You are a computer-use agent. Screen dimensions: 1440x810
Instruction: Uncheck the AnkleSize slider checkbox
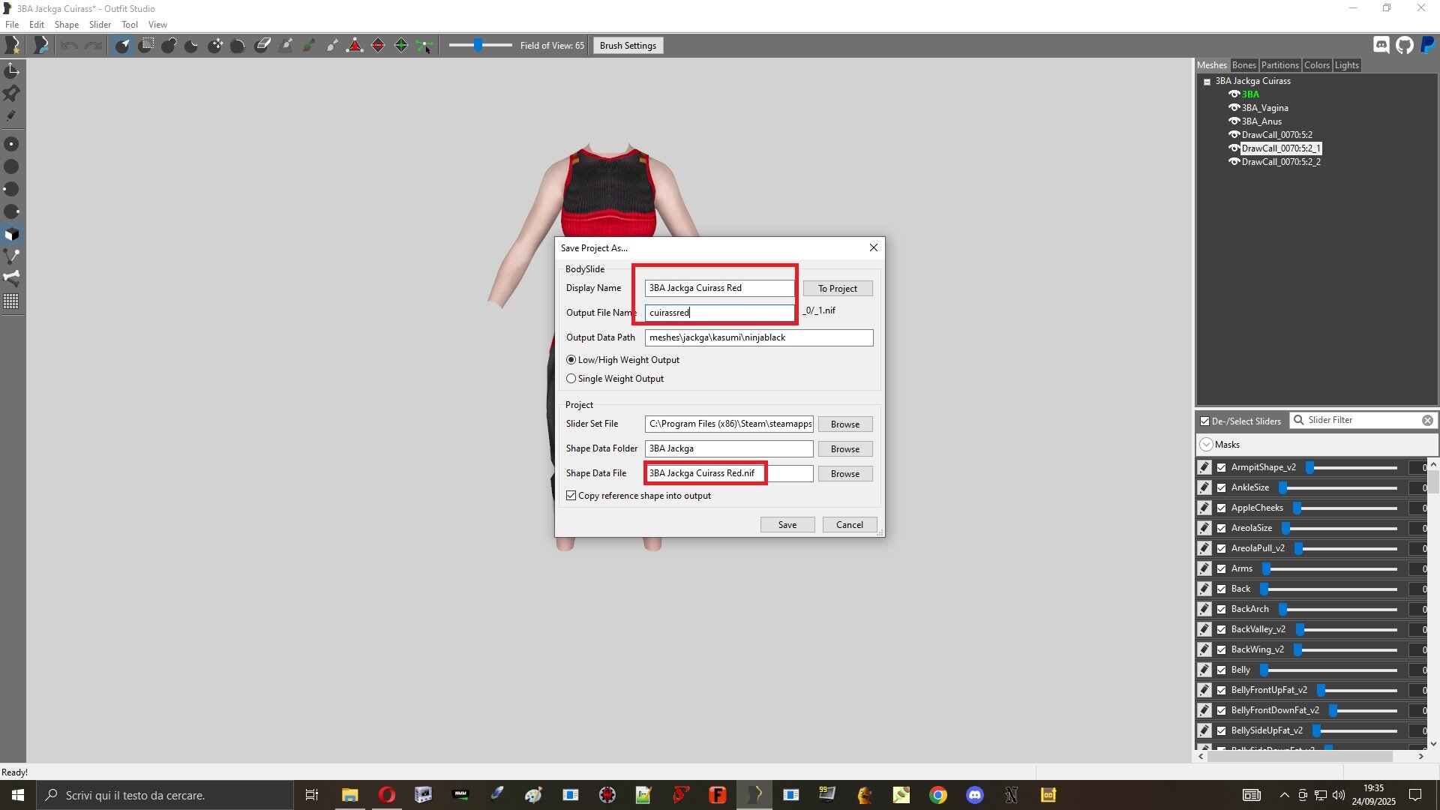tap(1221, 487)
